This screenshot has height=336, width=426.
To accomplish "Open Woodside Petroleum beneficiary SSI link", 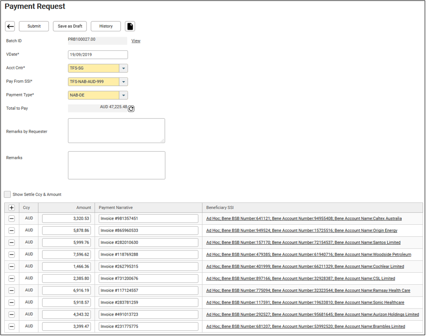I will coord(309,254).
